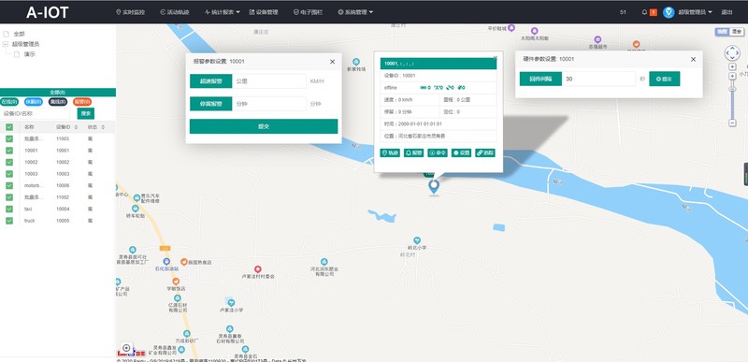Click the 轨迹 track button in device popup

pos(390,152)
